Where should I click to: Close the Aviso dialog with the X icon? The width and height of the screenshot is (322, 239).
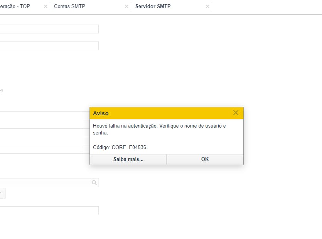(236, 113)
